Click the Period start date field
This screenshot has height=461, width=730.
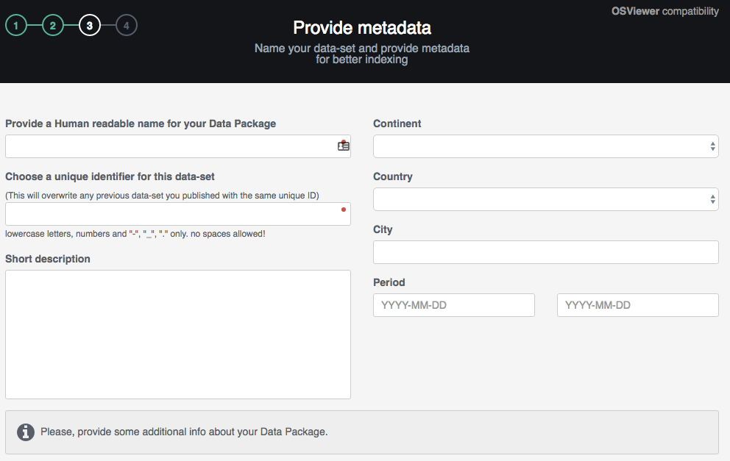coord(453,305)
